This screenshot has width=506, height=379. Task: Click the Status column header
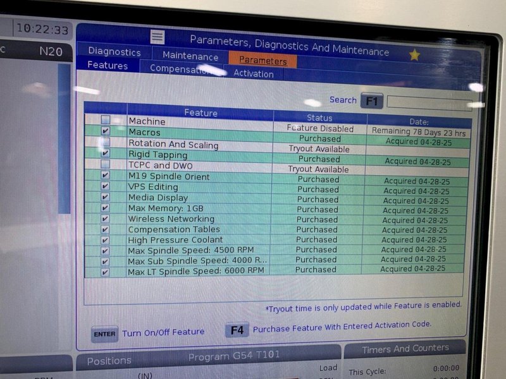click(x=319, y=117)
